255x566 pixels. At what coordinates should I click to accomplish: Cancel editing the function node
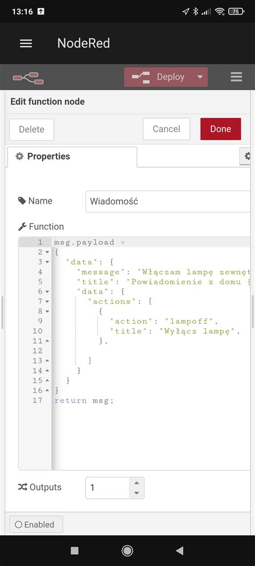pos(166,129)
